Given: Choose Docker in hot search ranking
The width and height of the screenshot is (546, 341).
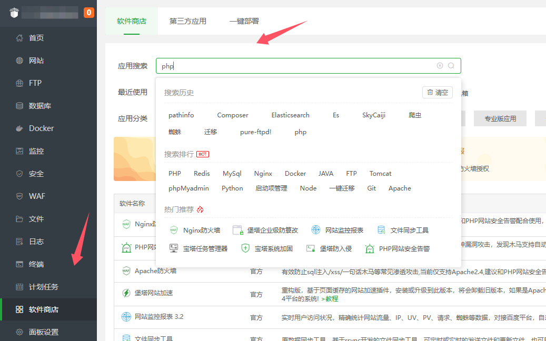Looking at the screenshot, I should 295,173.
